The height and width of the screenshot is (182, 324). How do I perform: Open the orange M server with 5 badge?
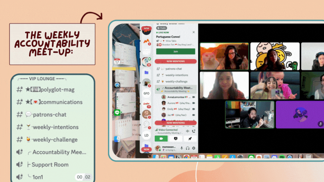click(x=146, y=41)
